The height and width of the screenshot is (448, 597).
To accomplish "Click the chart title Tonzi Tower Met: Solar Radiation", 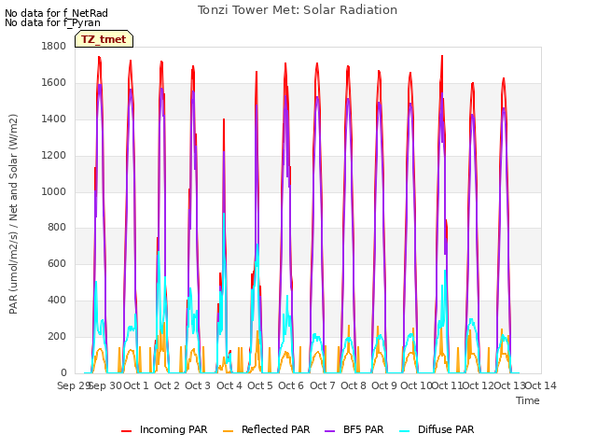I will (298, 10).
